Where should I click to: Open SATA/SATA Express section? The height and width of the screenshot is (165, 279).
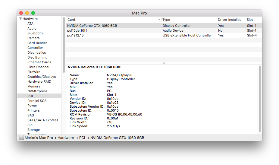coord(43,120)
